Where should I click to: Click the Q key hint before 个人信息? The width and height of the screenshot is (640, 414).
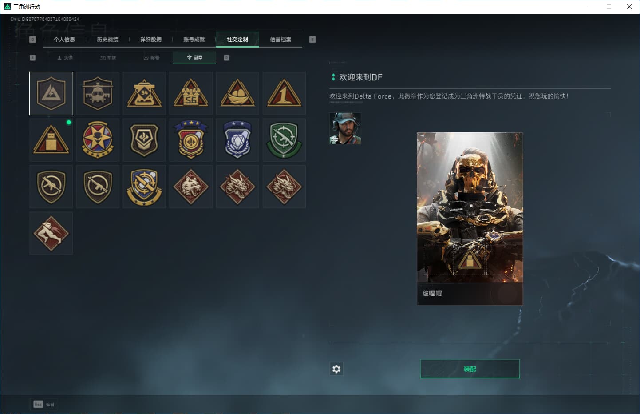(x=32, y=40)
